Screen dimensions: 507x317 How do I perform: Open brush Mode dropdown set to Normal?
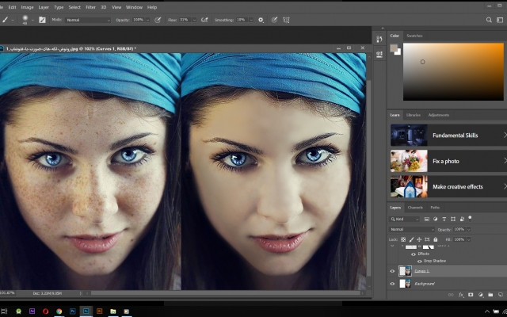(x=88, y=20)
